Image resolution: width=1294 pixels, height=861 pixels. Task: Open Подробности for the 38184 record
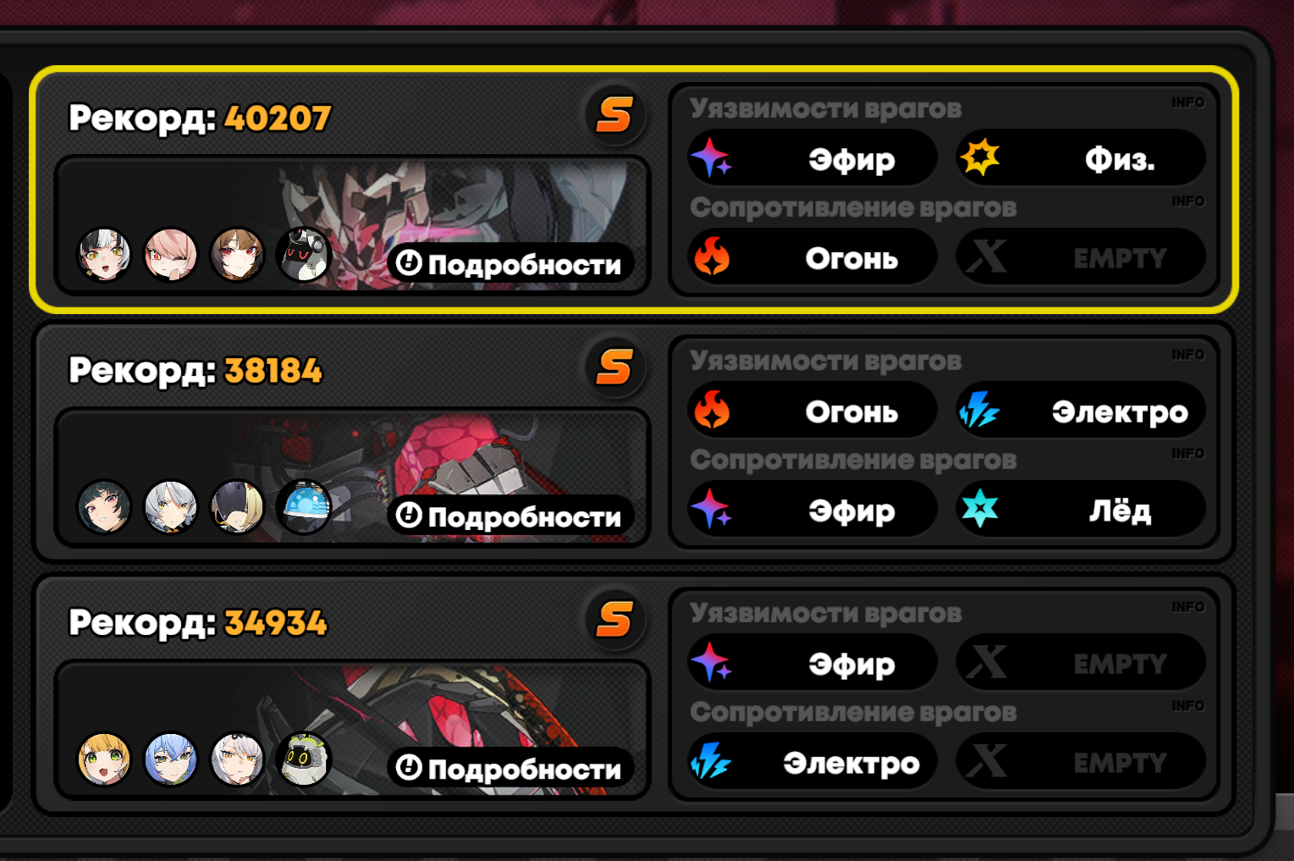510,516
